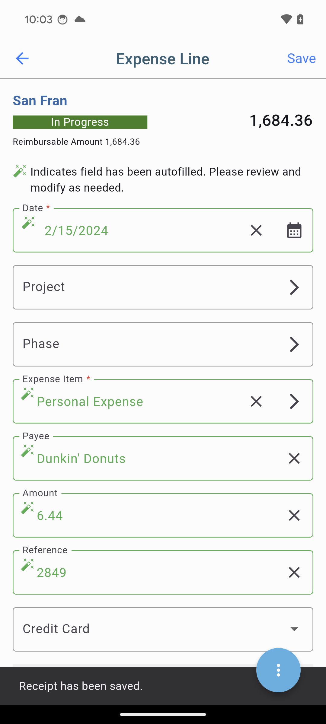
Task: Open the San Fran expense report link
Action: tap(40, 100)
